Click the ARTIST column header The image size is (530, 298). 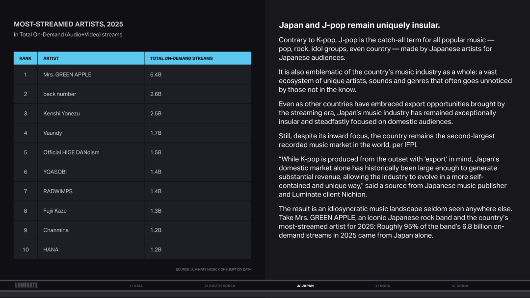[51, 58]
